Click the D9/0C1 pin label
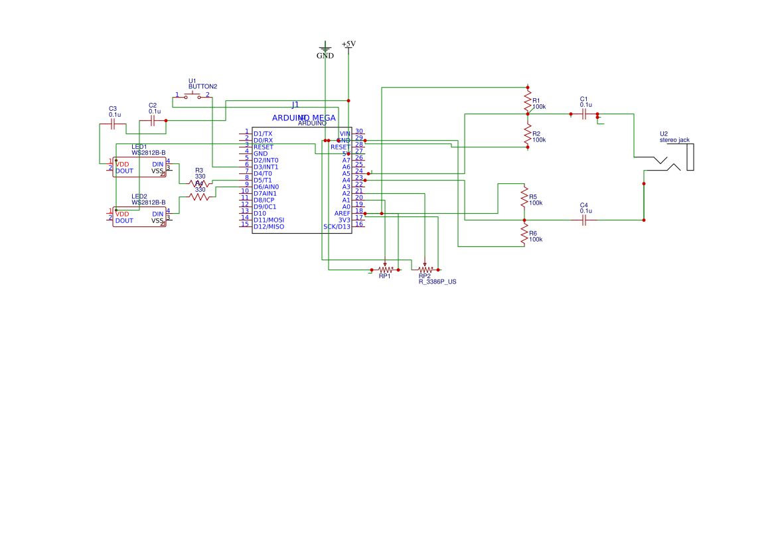 tap(265, 207)
